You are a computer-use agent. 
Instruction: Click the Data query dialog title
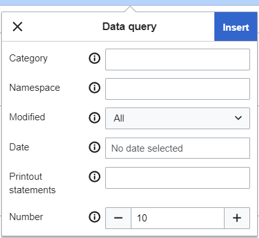129,27
